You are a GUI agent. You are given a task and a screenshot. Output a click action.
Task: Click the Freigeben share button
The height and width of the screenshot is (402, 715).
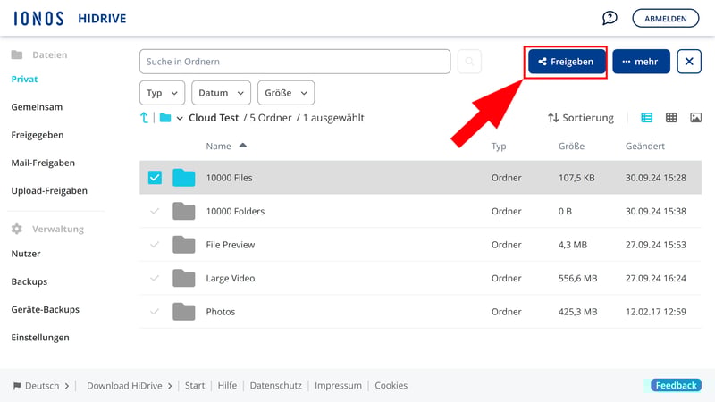pyautogui.click(x=567, y=62)
